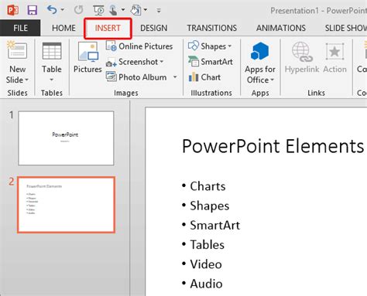The height and width of the screenshot is (296, 367).
Task: Select slide 1 thumbnail titled PowerPoint
Action: 66,138
